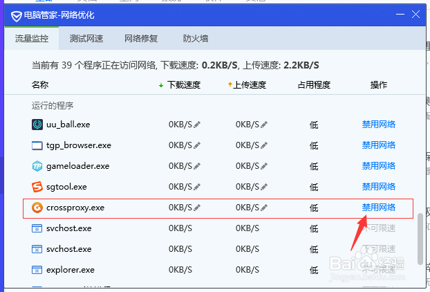Edit upload speed limit for sgtool.exe
Viewport: 430px width, 292px height.
tap(264, 187)
